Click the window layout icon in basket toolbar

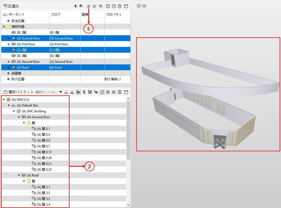pyautogui.click(x=126, y=92)
